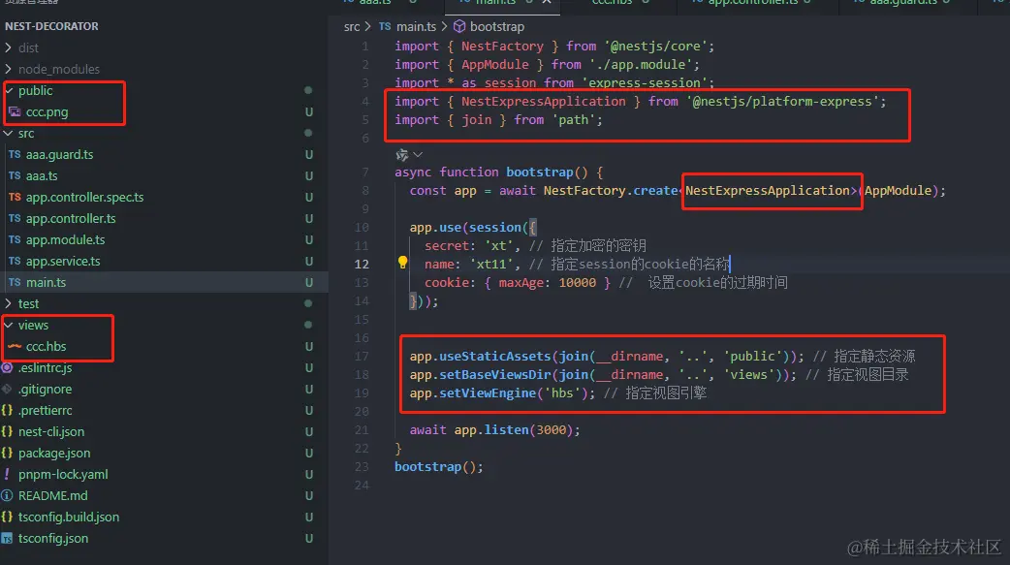This screenshot has width=1010, height=565.
Task: Collapse the src folder
Action: (x=8, y=134)
